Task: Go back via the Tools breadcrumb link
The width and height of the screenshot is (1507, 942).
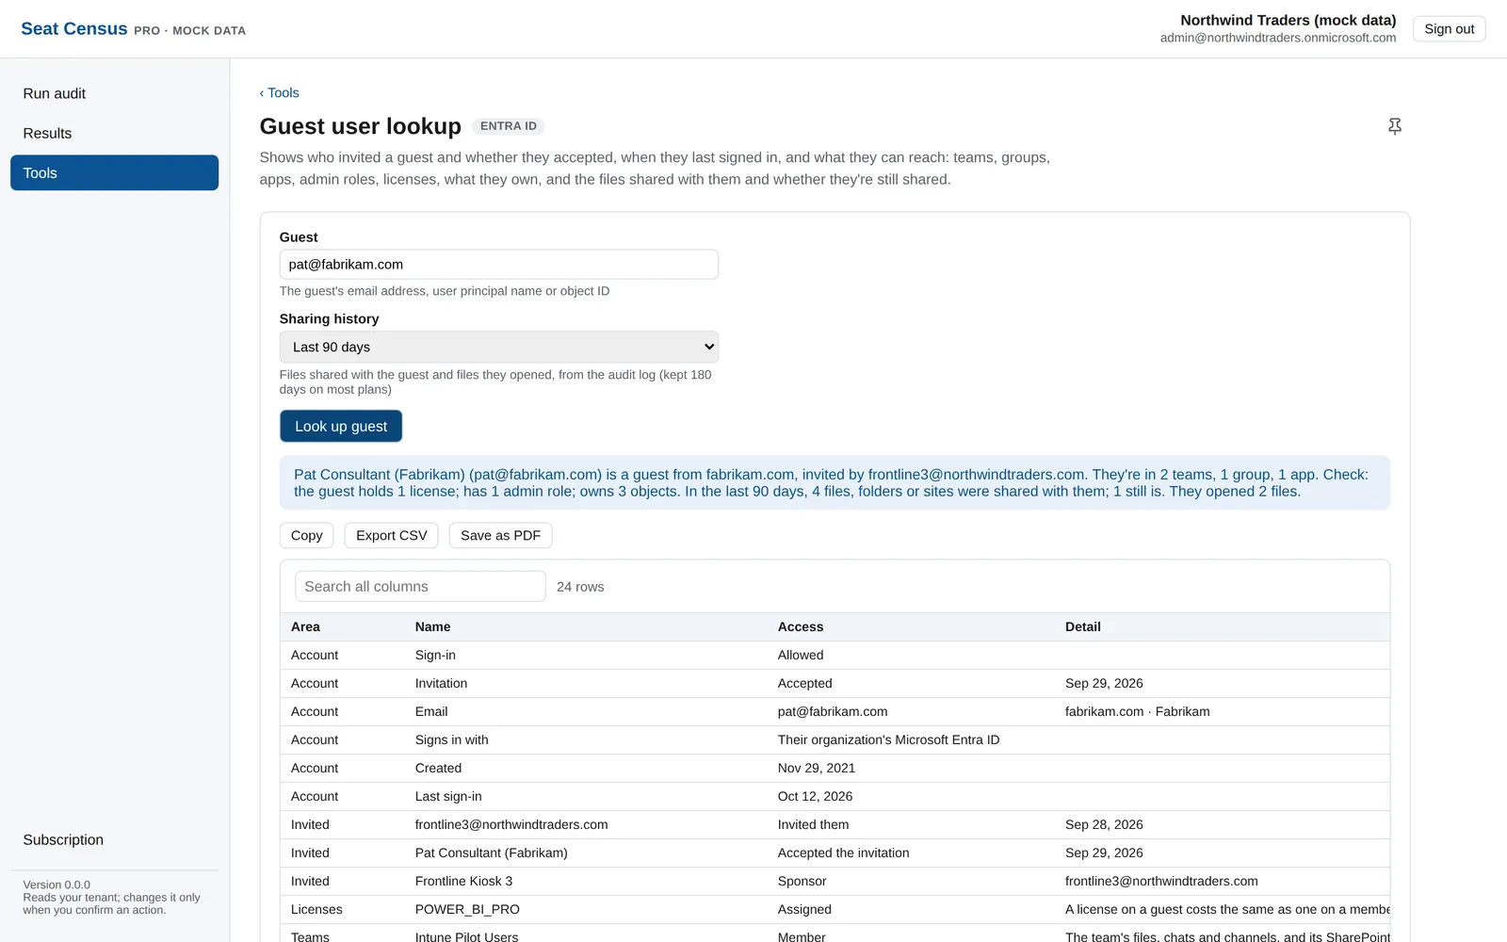Action: (x=280, y=92)
